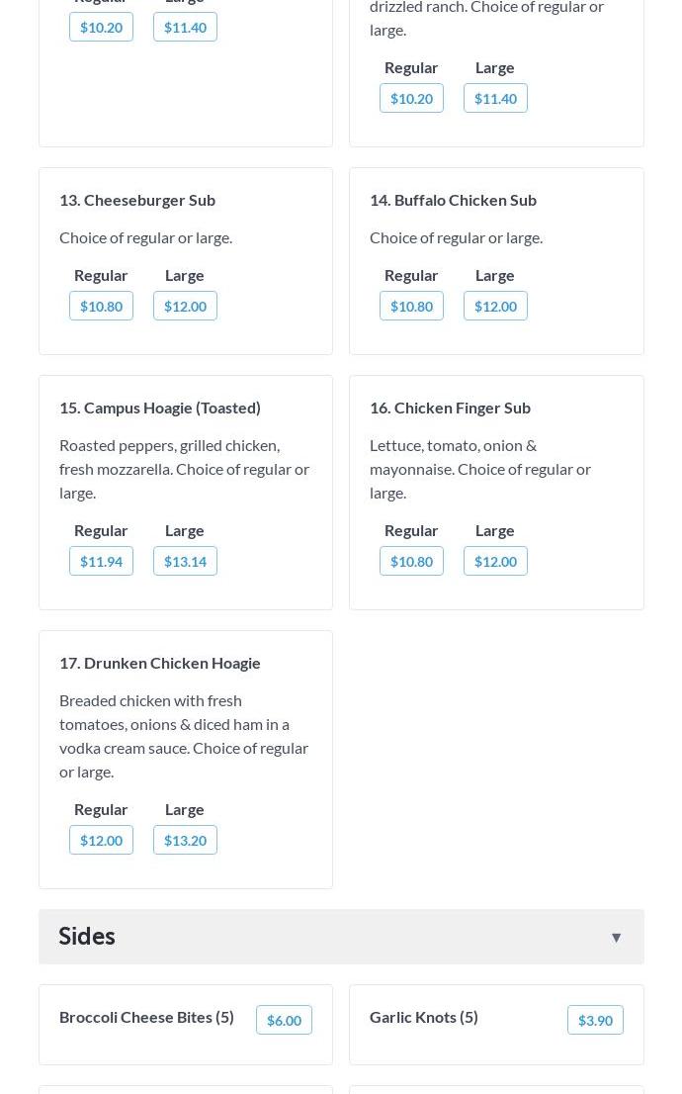Open the 16. Chicken Finger Sub item
Screen dimensions: 682x1094
[x=450, y=408]
